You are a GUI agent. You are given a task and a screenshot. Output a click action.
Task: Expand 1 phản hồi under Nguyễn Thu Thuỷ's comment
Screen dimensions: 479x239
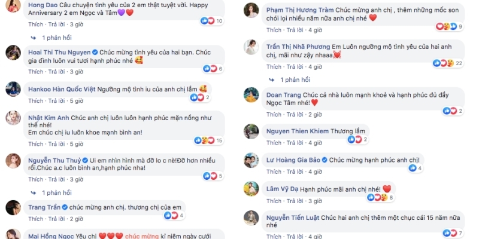tap(51, 192)
